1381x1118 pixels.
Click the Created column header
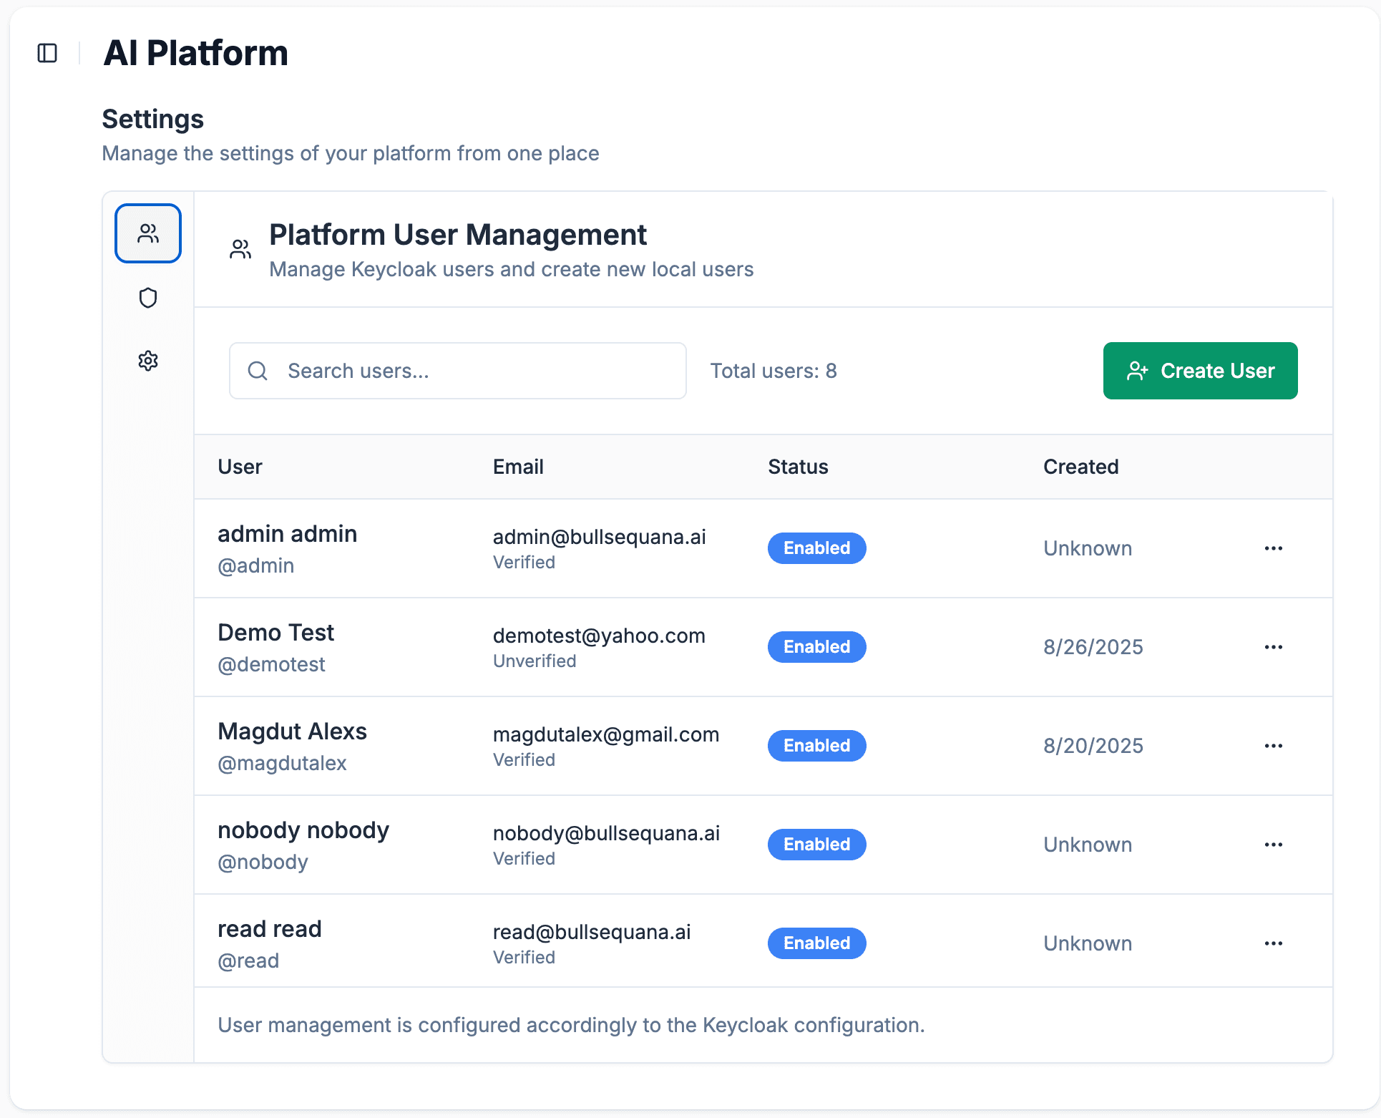point(1080,467)
